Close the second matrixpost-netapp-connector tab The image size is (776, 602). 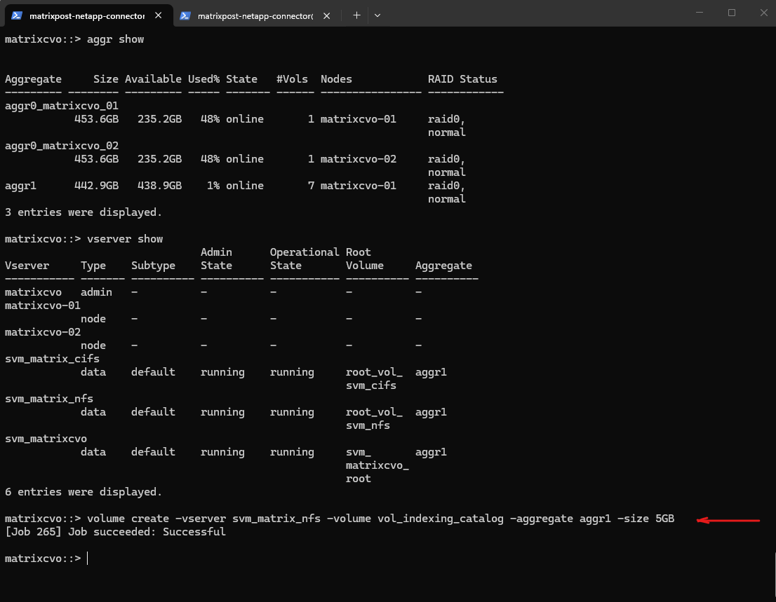tap(328, 15)
